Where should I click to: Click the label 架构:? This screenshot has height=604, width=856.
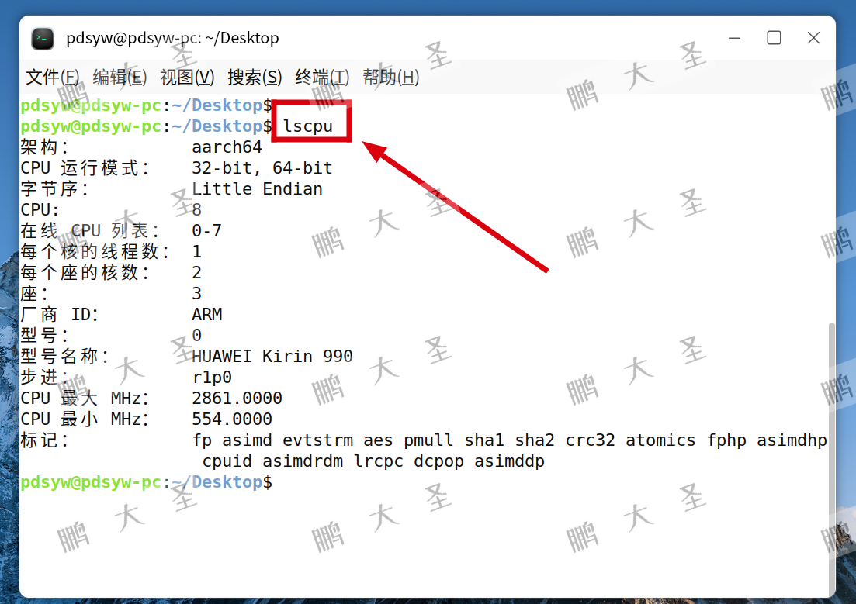tap(45, 147)
